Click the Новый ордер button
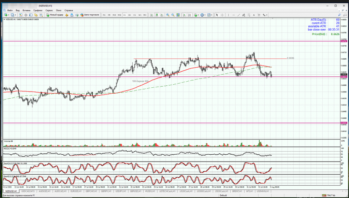The width and height of the screenshot is (349, 198). [55, 15]
